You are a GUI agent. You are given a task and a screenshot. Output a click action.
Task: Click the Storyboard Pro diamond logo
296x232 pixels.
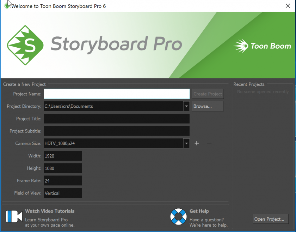click(25, 45)
